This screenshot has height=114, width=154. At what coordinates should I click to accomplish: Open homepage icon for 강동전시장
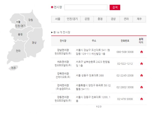(x=141, y=99)
